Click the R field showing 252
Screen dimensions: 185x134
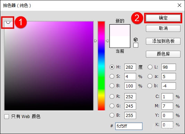click(x=130, y=97)
